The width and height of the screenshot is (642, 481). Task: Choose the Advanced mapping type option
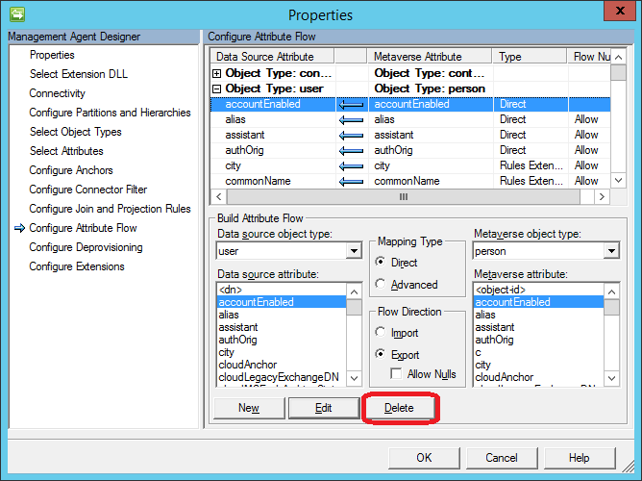383,284
